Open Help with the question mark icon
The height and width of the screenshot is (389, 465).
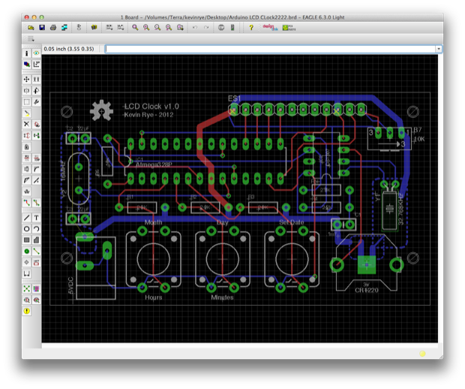pyautogui.click(x=251, y=28)
